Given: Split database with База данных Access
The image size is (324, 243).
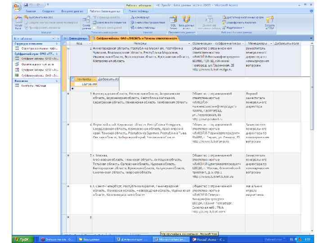Looking at the screenshot, I should [x=186, y=22].
